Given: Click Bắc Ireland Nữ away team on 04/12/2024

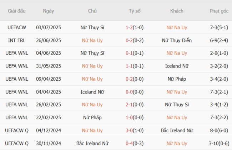Looking at the screenshot, I should pos(177,130).
